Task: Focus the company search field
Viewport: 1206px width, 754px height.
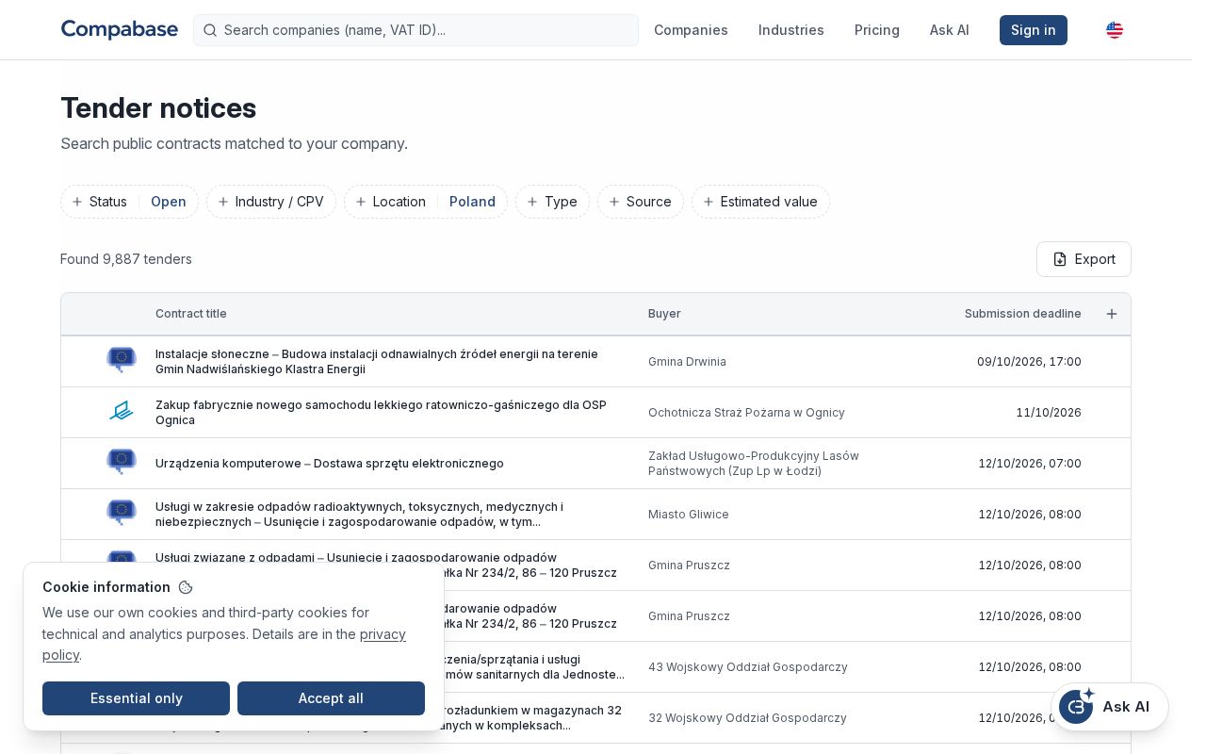Action: click(x=416, y=30)
